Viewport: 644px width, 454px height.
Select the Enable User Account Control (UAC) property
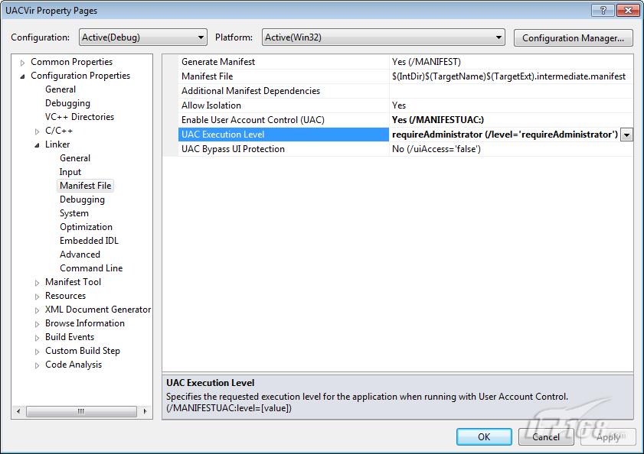pyautogui.click(x=283, y=120)
